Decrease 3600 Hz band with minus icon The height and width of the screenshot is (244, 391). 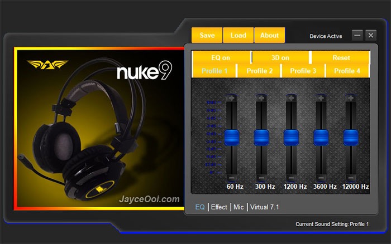tap(321, 178)
